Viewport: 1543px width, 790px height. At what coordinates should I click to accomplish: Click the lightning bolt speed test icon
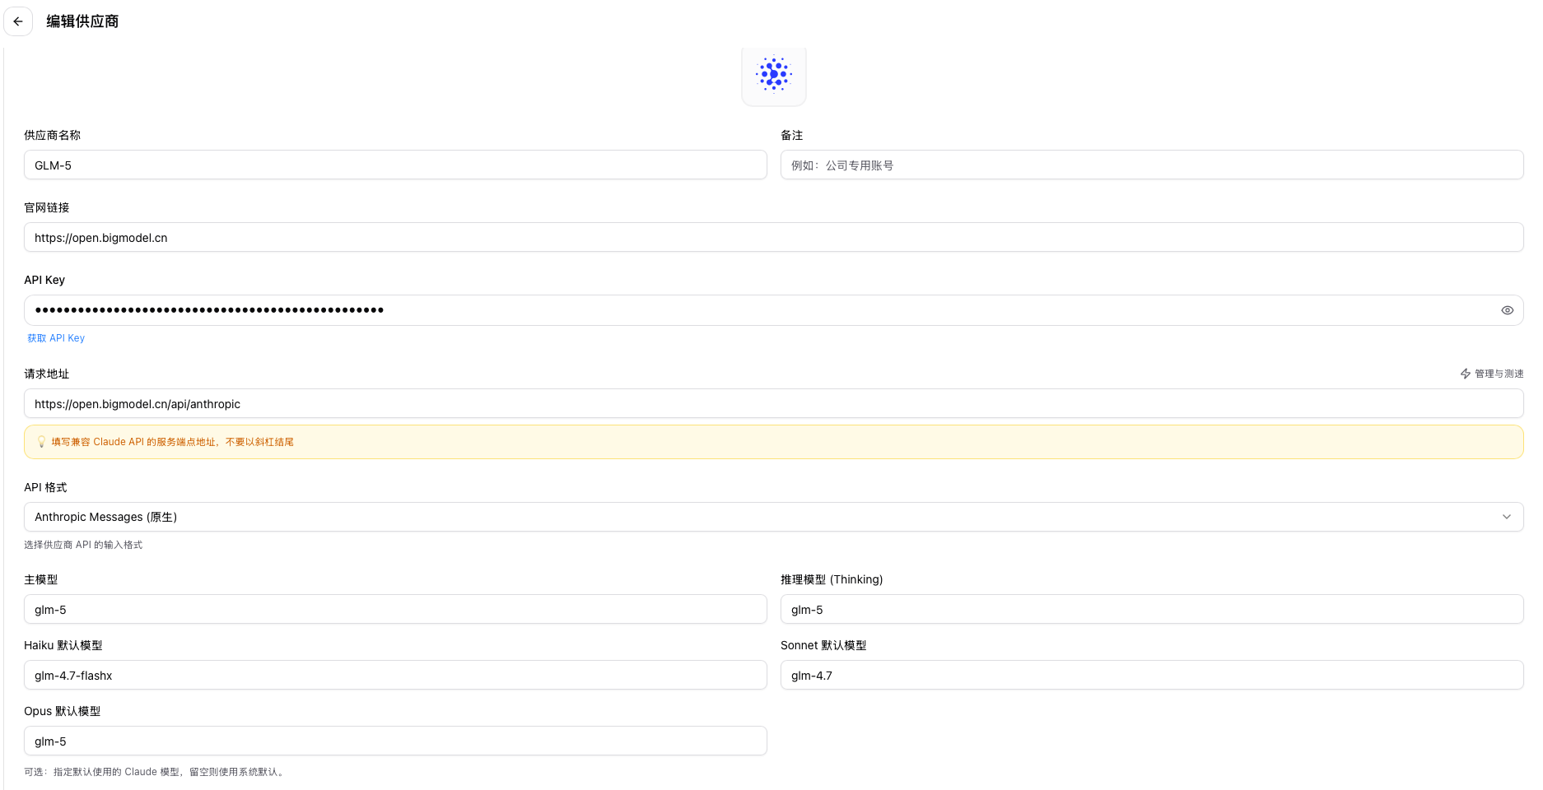1466,374
